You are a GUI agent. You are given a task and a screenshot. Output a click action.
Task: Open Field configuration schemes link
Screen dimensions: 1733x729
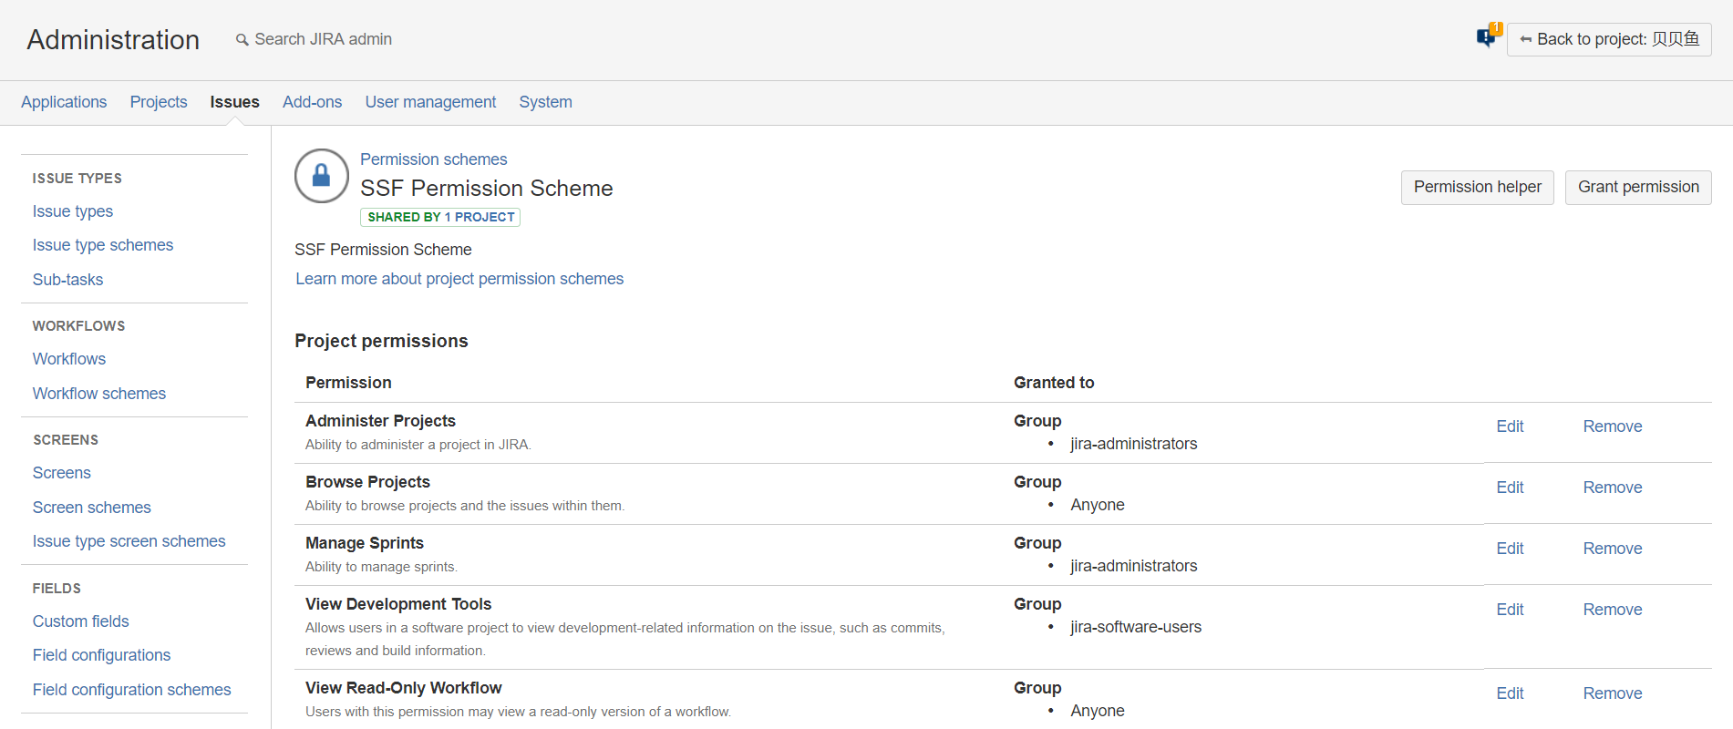(x=132, y=690)
